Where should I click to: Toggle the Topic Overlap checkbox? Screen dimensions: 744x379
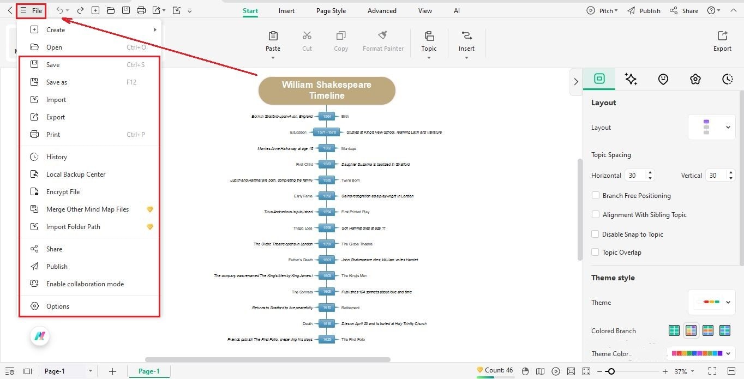pos(596,252)
